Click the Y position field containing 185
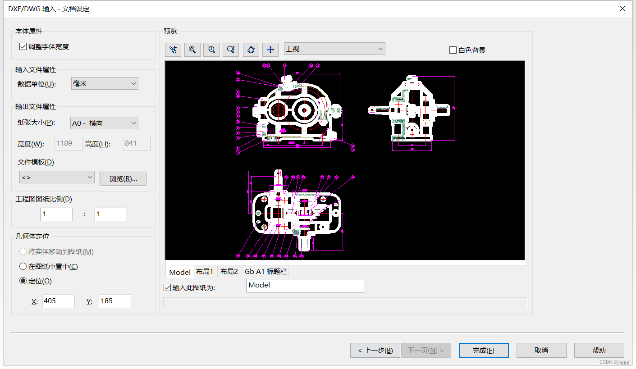The image size is (636, 369). 115,301
